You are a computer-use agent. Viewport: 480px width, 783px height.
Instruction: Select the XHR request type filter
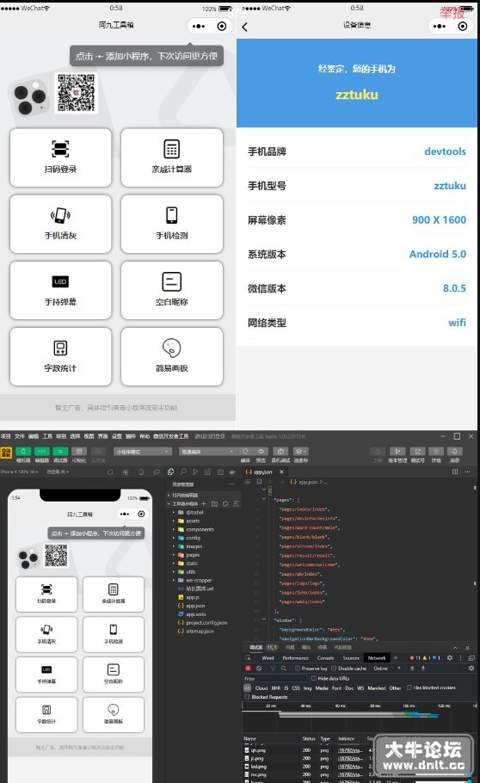pos(276,687)
